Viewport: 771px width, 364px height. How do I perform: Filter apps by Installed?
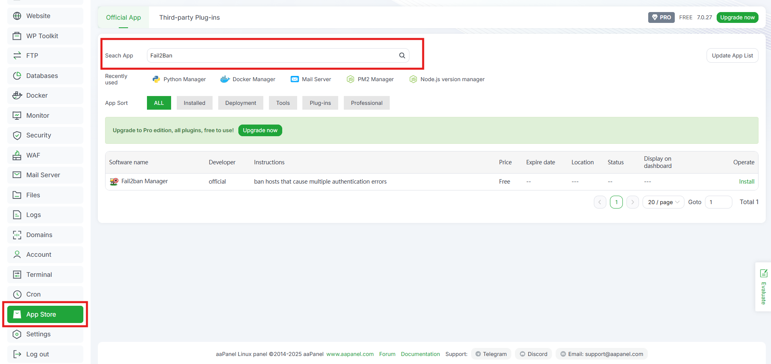[x=194, y=103]
